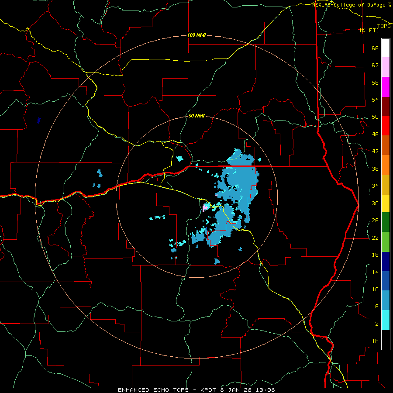Click the 66 legend value
Viewport: 393px width, 393px height.
point(375,48)
